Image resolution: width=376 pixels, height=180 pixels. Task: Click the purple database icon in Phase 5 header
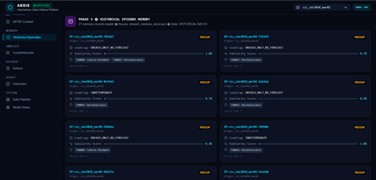(x=70, y=21)
